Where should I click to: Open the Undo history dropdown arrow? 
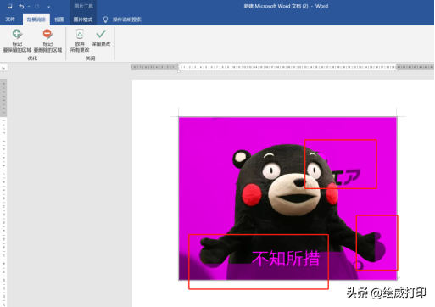[29, 6]
